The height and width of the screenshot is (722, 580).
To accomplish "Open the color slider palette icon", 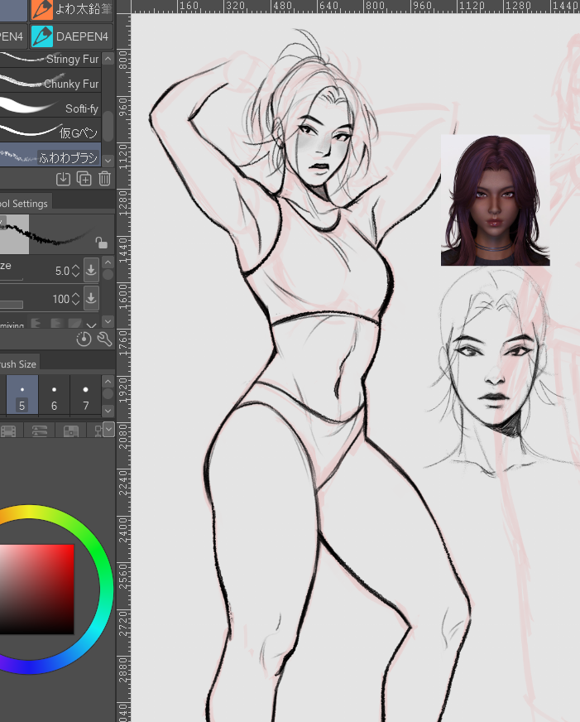I will 40,431.
